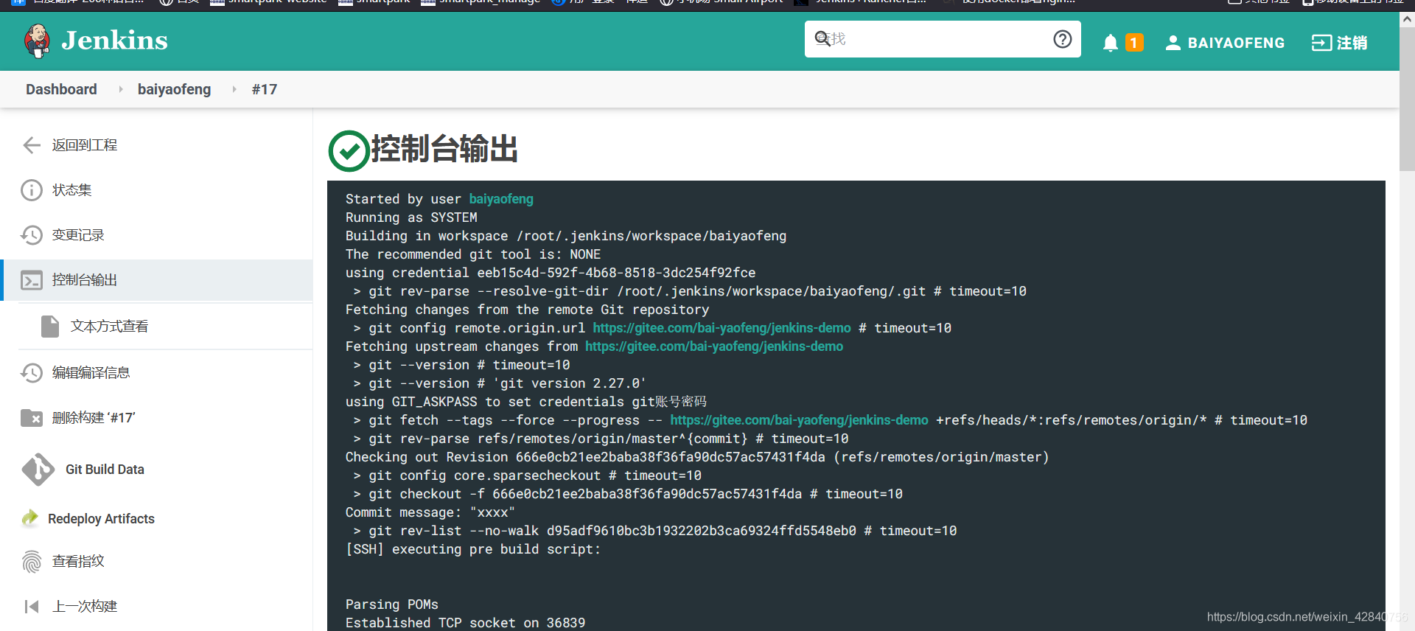Open baiyaofeng user link in console

tap(501, 199)
